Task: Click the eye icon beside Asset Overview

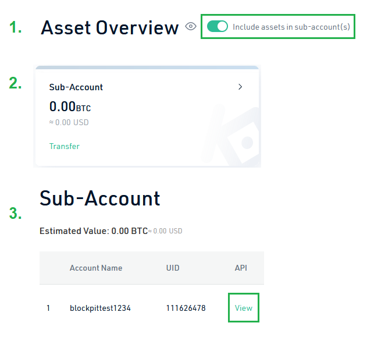Action: coord(191,27)
